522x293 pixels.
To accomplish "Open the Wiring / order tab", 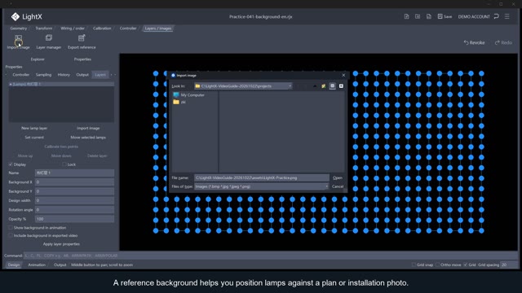I will click(x=73, y=28).
